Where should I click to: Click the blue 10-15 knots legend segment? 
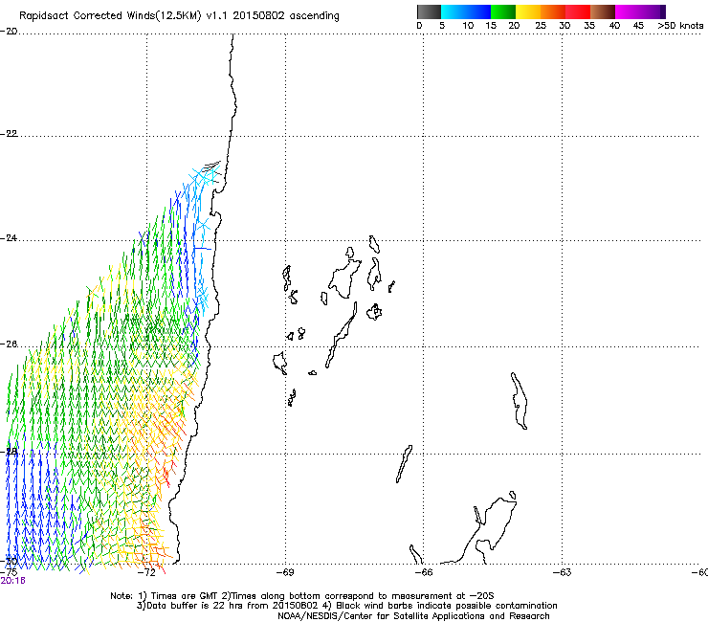[478, 11]
